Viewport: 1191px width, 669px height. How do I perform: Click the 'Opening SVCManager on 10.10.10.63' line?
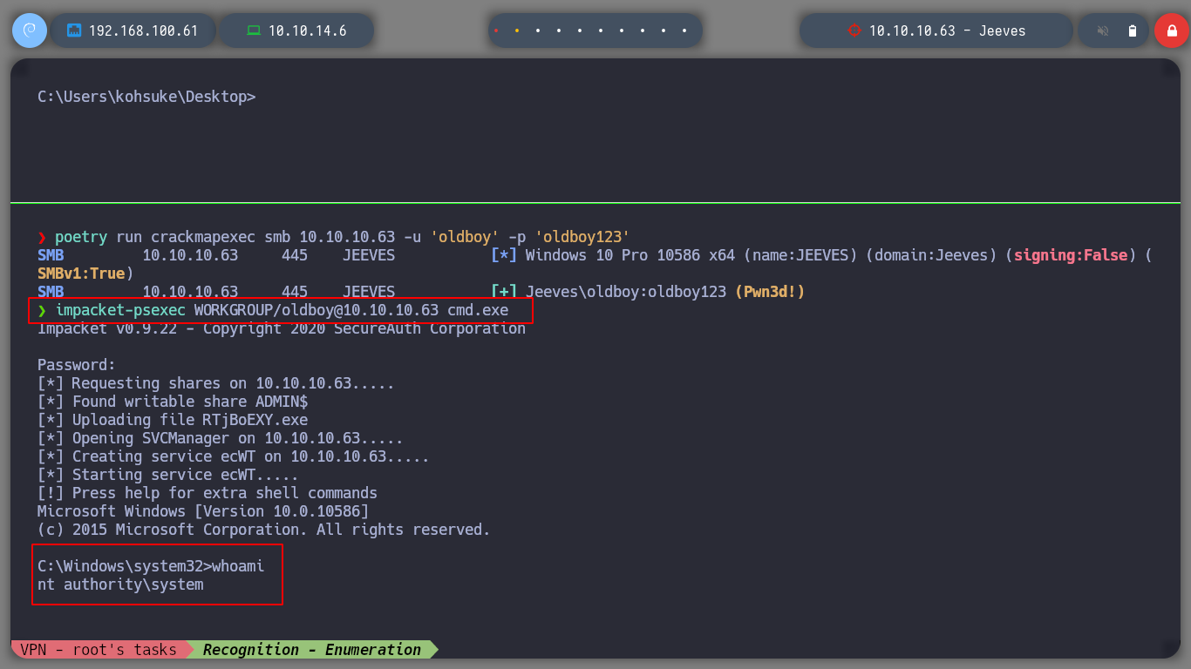[x=221, y=438]
